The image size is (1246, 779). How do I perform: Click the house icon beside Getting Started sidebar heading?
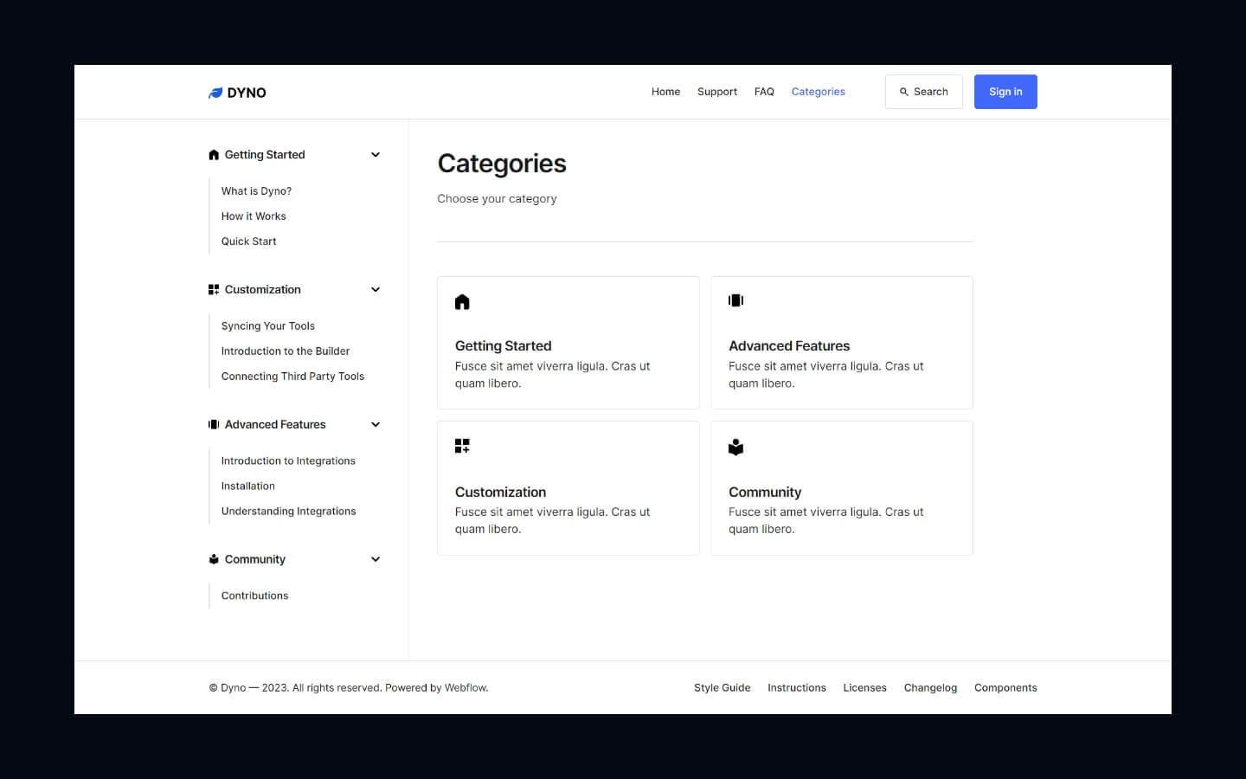214,154
